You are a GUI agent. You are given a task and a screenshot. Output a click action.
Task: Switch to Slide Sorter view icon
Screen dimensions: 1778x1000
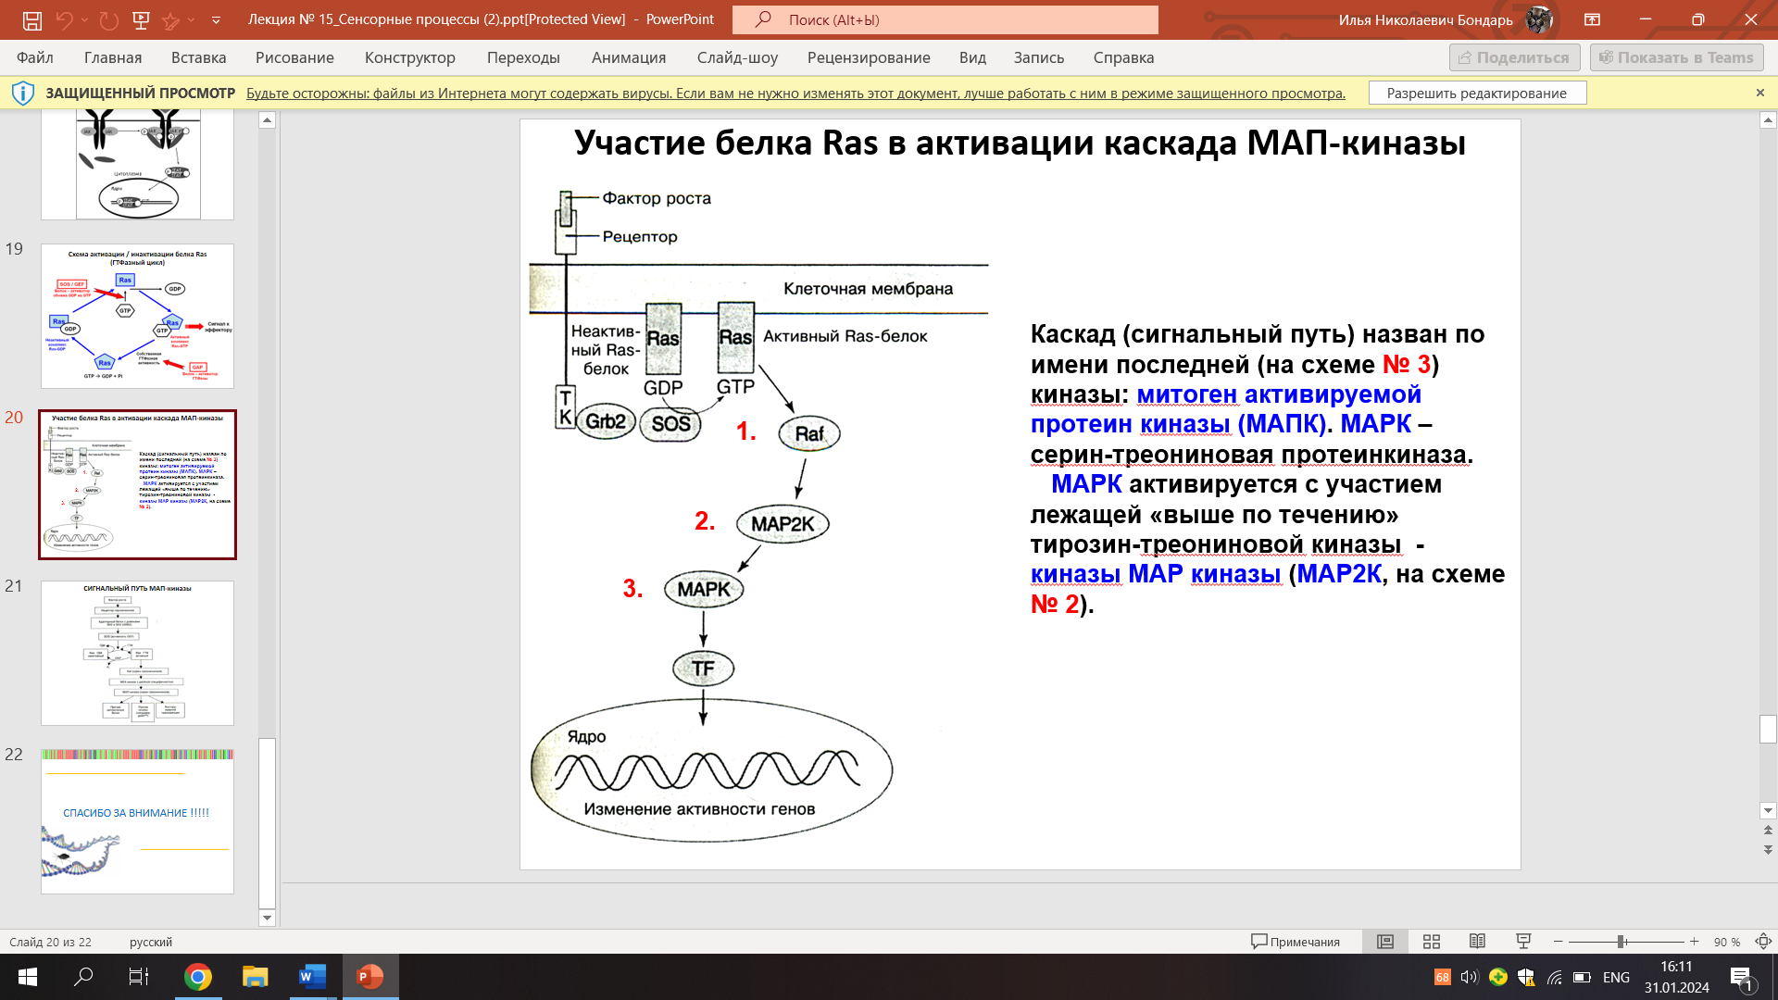click(1432, 942)
